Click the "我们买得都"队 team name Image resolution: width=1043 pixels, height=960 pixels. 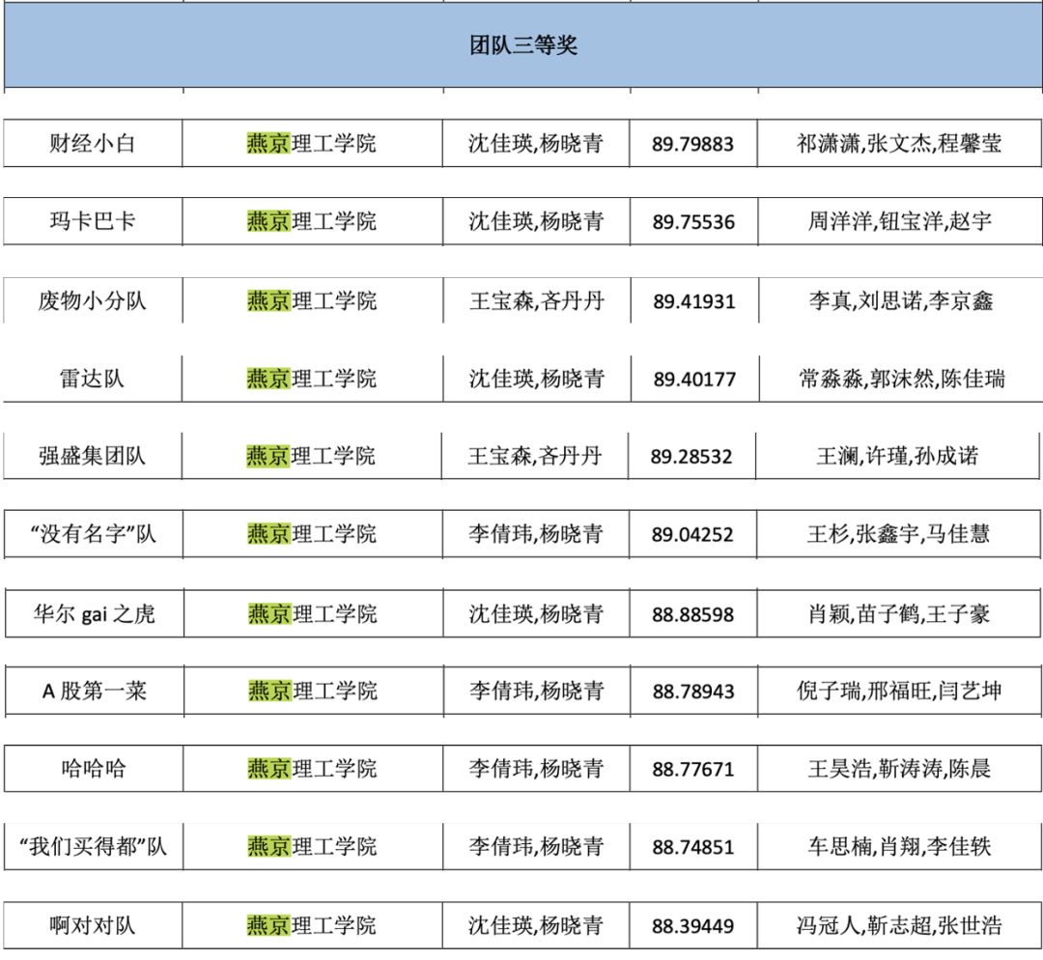(x=93, y=847)
